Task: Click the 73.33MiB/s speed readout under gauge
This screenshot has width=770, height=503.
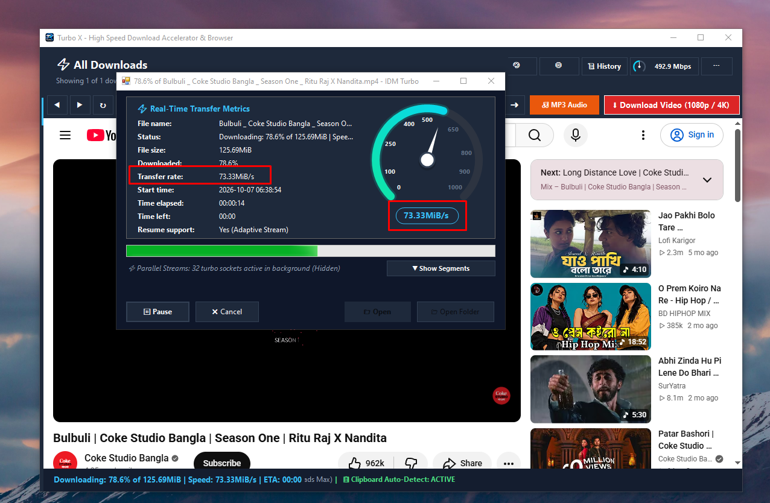Action: tap(426, 215)
